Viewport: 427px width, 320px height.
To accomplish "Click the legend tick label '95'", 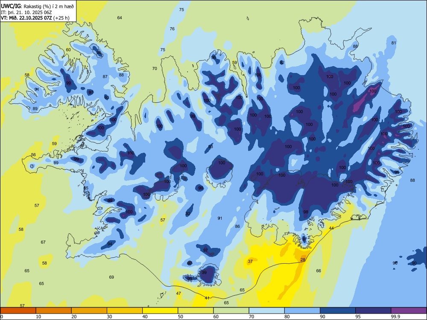I will tap(358, 317).
